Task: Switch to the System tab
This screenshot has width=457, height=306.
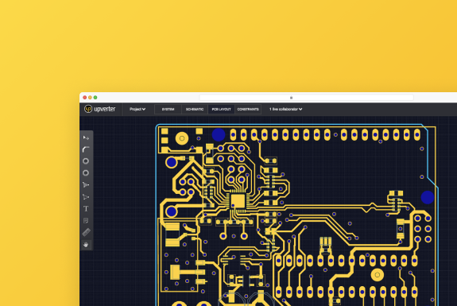Action: (168, 110)
